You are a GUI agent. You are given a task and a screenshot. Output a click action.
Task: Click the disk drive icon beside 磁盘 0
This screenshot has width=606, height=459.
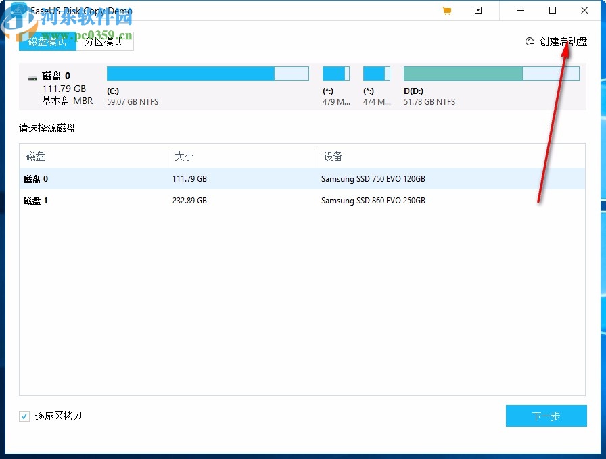(31, 76)
